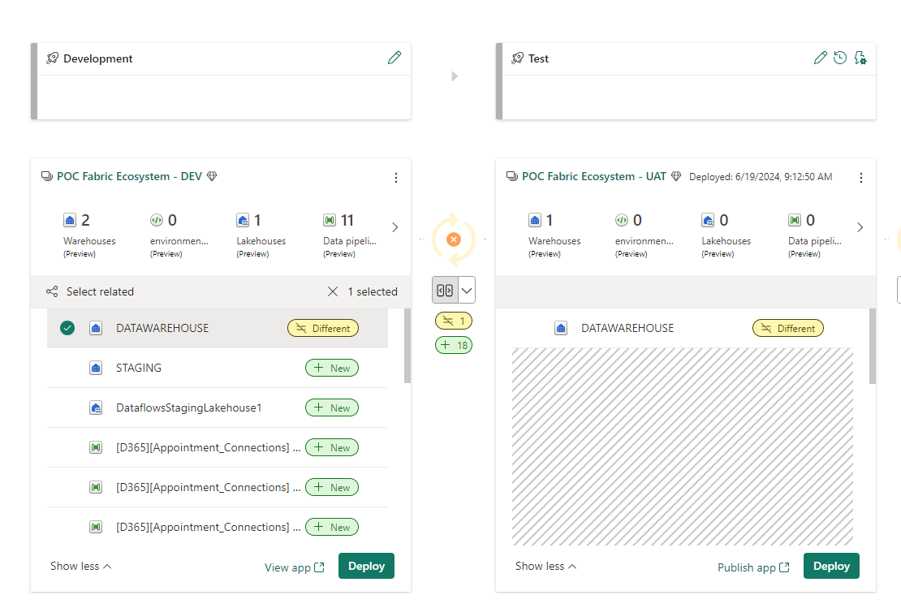Click the STAGING warehouse icon

click(x=96, y=368)
